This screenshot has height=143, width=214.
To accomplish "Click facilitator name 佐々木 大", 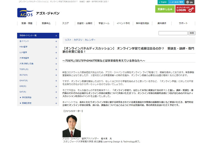I will pos(106,139).
